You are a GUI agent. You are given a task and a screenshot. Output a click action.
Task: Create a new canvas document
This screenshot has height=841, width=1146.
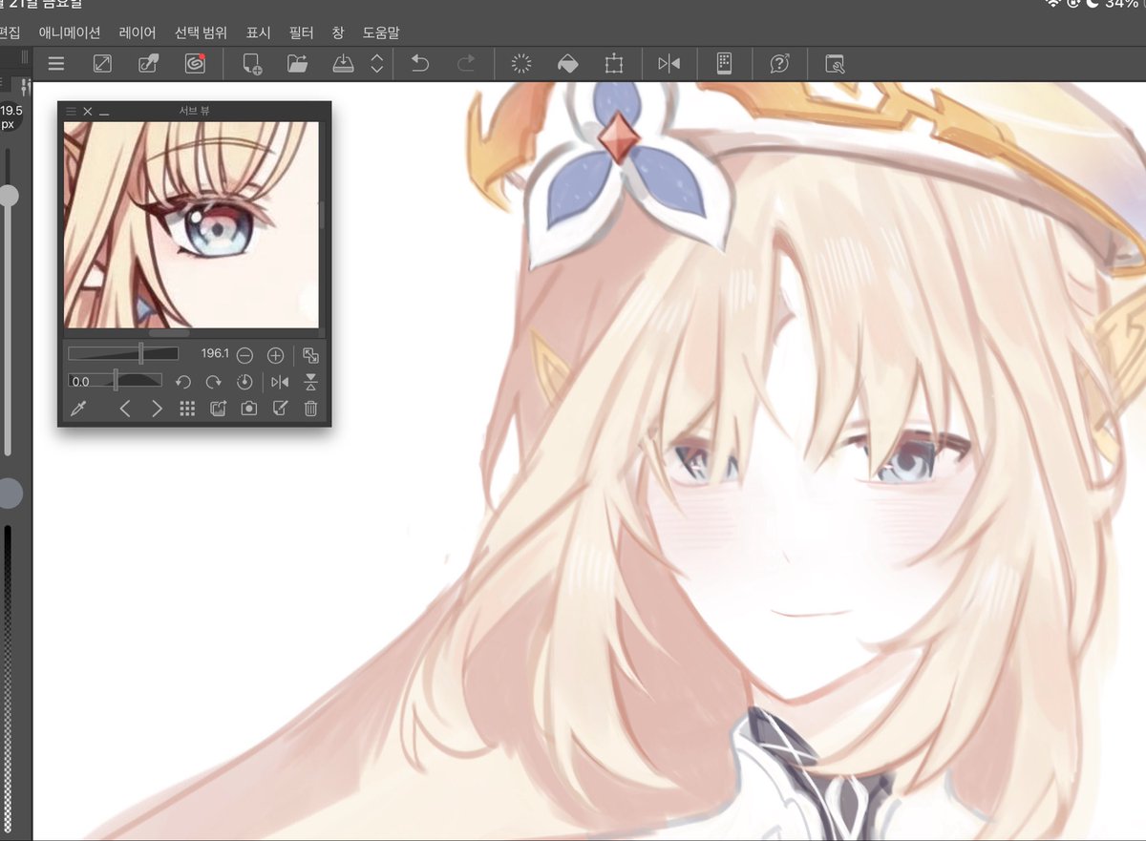(252, 64)
